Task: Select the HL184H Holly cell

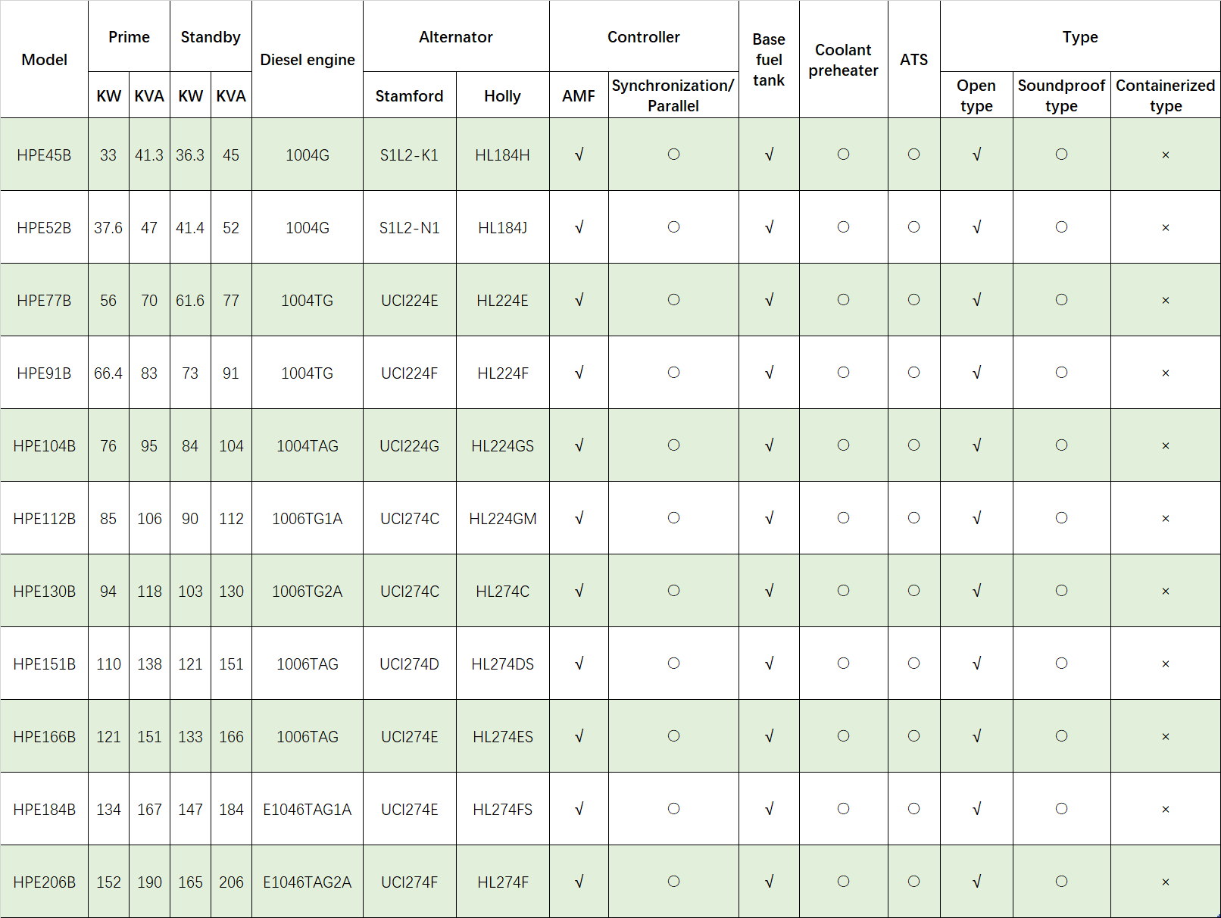Action: [503, 155]
